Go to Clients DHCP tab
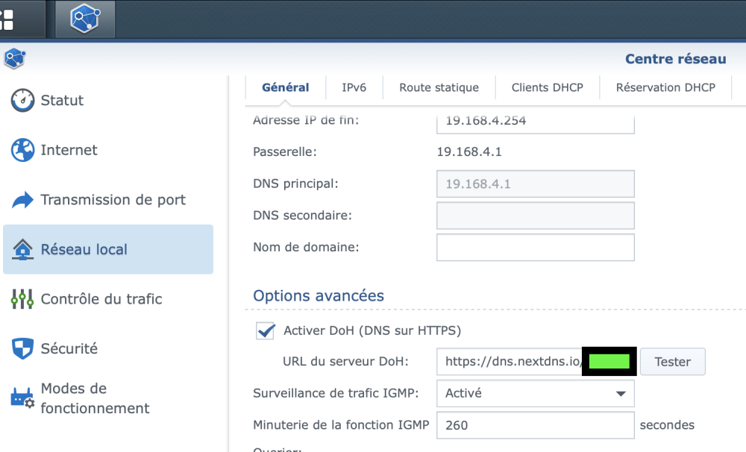The image size is (746, 452). (x=547, y=87)
